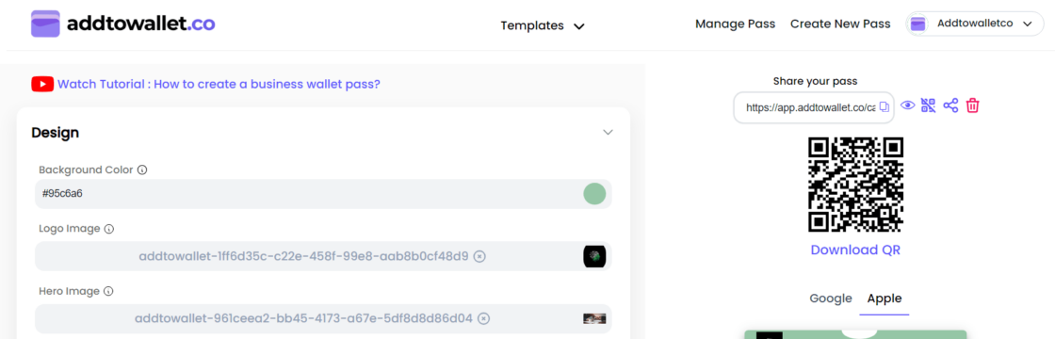Screen dimensions: 1055x339
Task: Remove the Logo Image file
Action: click(x=479, y=256)
